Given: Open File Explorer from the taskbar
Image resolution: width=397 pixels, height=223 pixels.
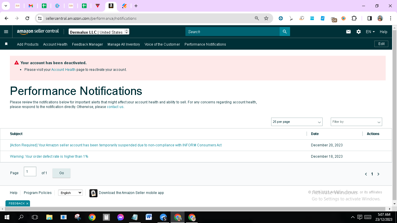Looking at the screenshot, I should (x=49, y=217).
